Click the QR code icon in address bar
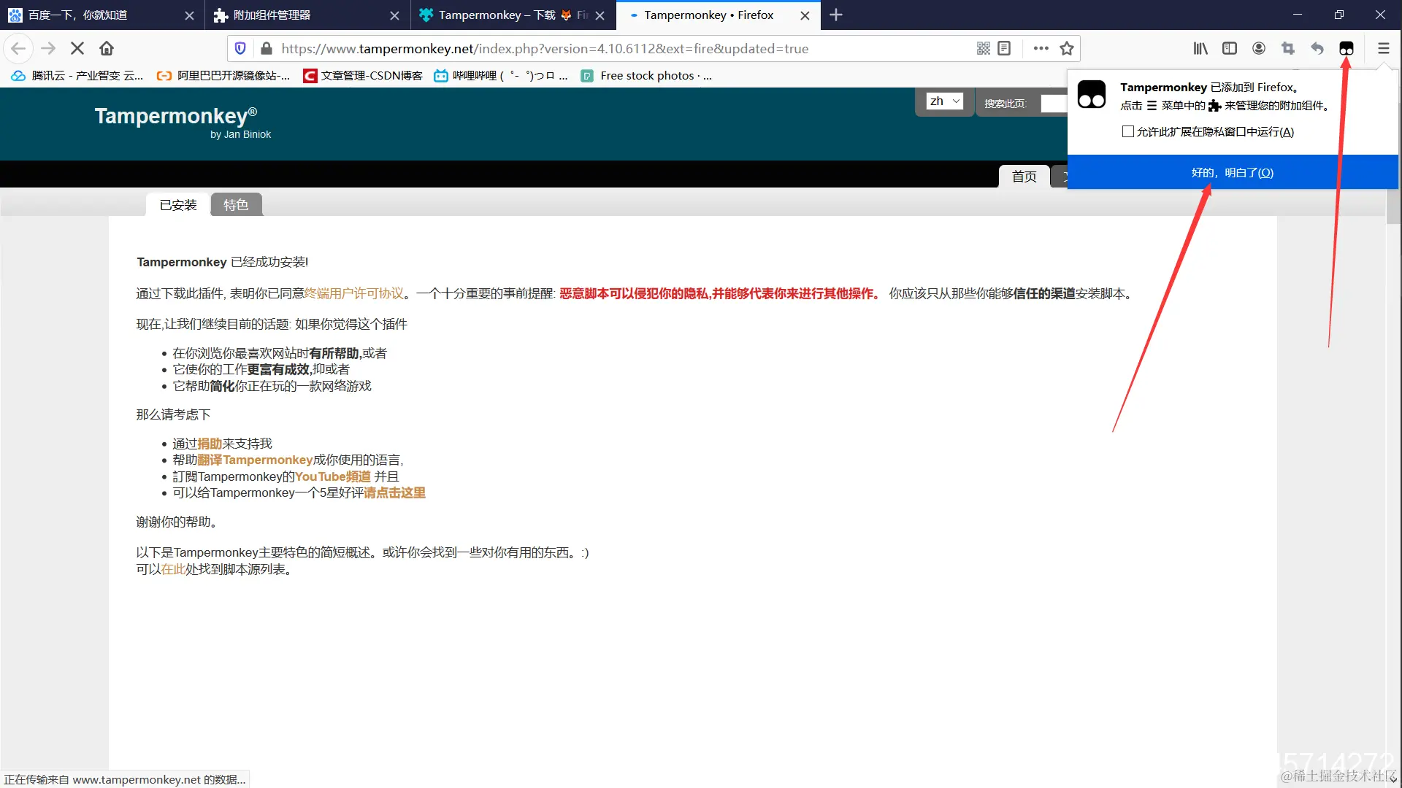 (983, 47)
